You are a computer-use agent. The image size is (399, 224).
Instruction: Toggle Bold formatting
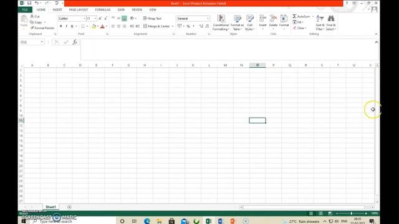61,26
